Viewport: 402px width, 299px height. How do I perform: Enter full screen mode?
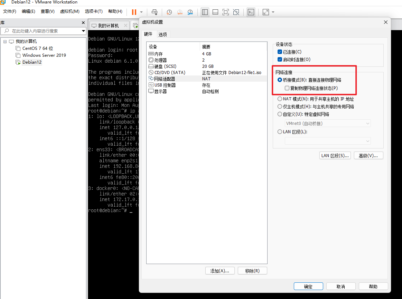(x=226, y=12)
